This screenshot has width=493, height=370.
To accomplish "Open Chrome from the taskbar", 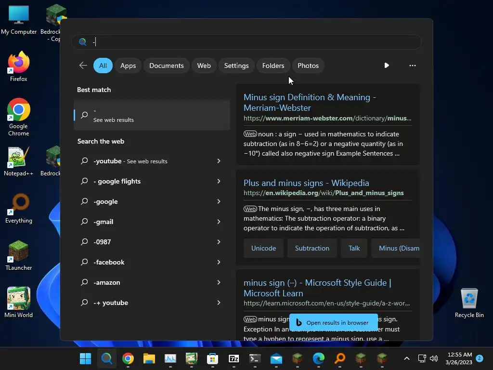I will click(x=128, y=358).
